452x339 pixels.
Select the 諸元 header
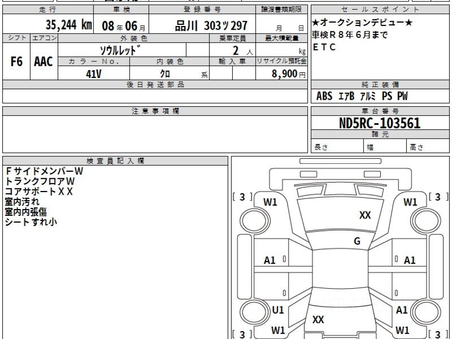380,134
